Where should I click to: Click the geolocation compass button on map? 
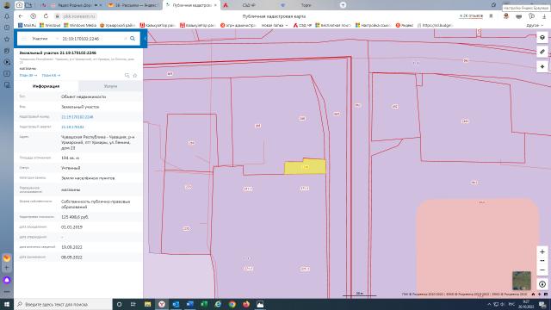coord(542,284)
